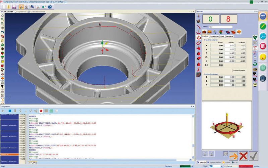Select the red Cylinder feature icon
The image size is (268, 168).
pyautogui.click(x=199, y=58)
